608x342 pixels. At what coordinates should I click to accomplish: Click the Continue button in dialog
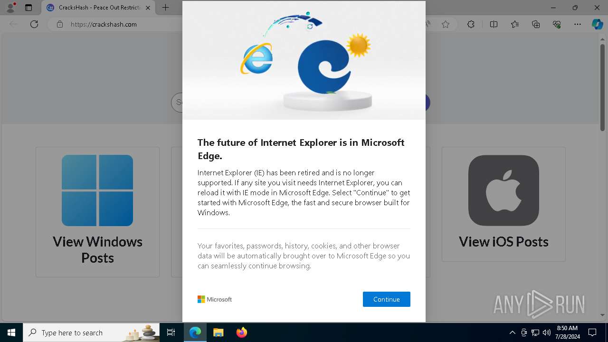click(386, 299)
